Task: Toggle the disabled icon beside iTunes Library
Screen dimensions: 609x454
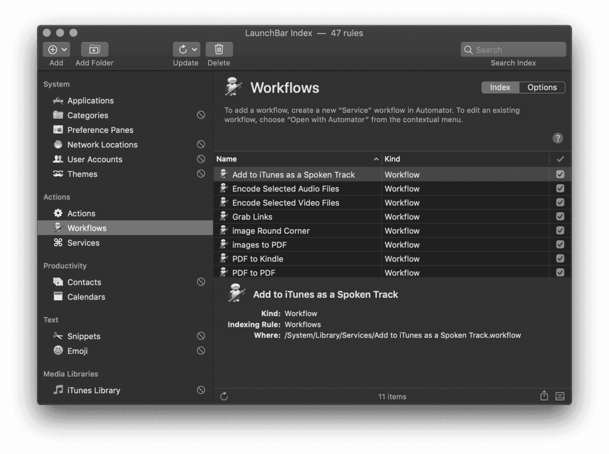Action: pos(201,390)
